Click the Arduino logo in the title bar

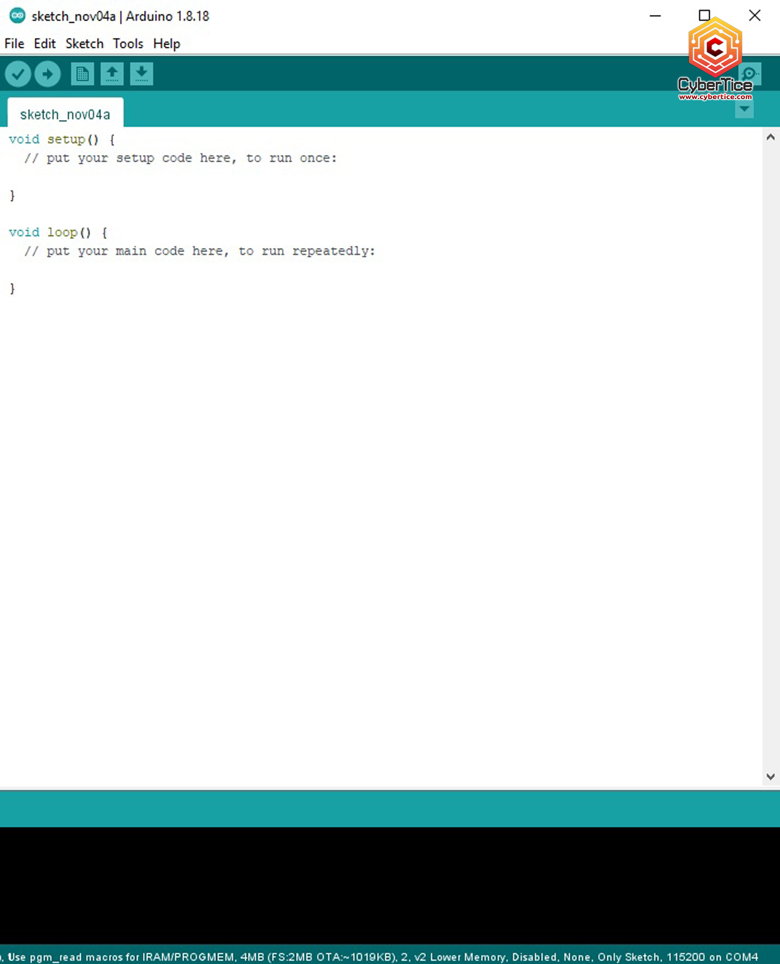(17, 16)
